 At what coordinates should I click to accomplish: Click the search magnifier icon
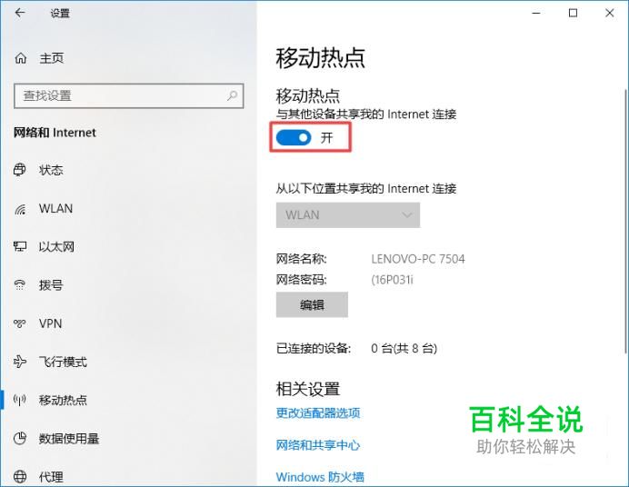[x=233, y=95]
